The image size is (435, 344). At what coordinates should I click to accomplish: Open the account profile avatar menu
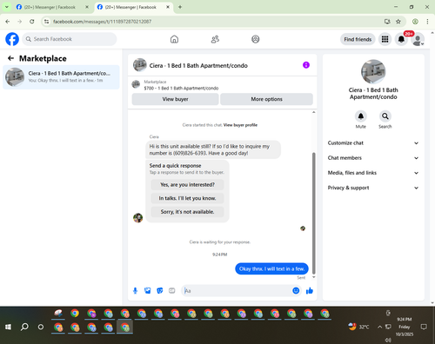point(418,39)
